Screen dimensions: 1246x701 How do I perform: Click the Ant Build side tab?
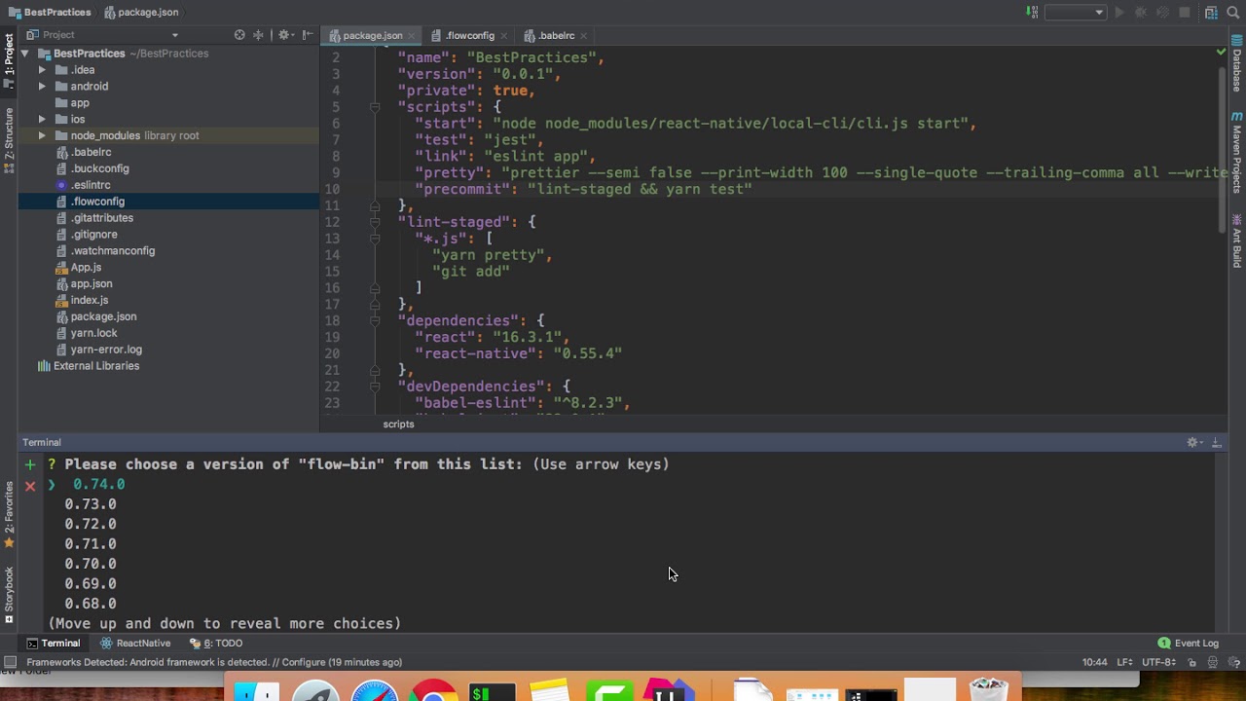pos(1237,240)
